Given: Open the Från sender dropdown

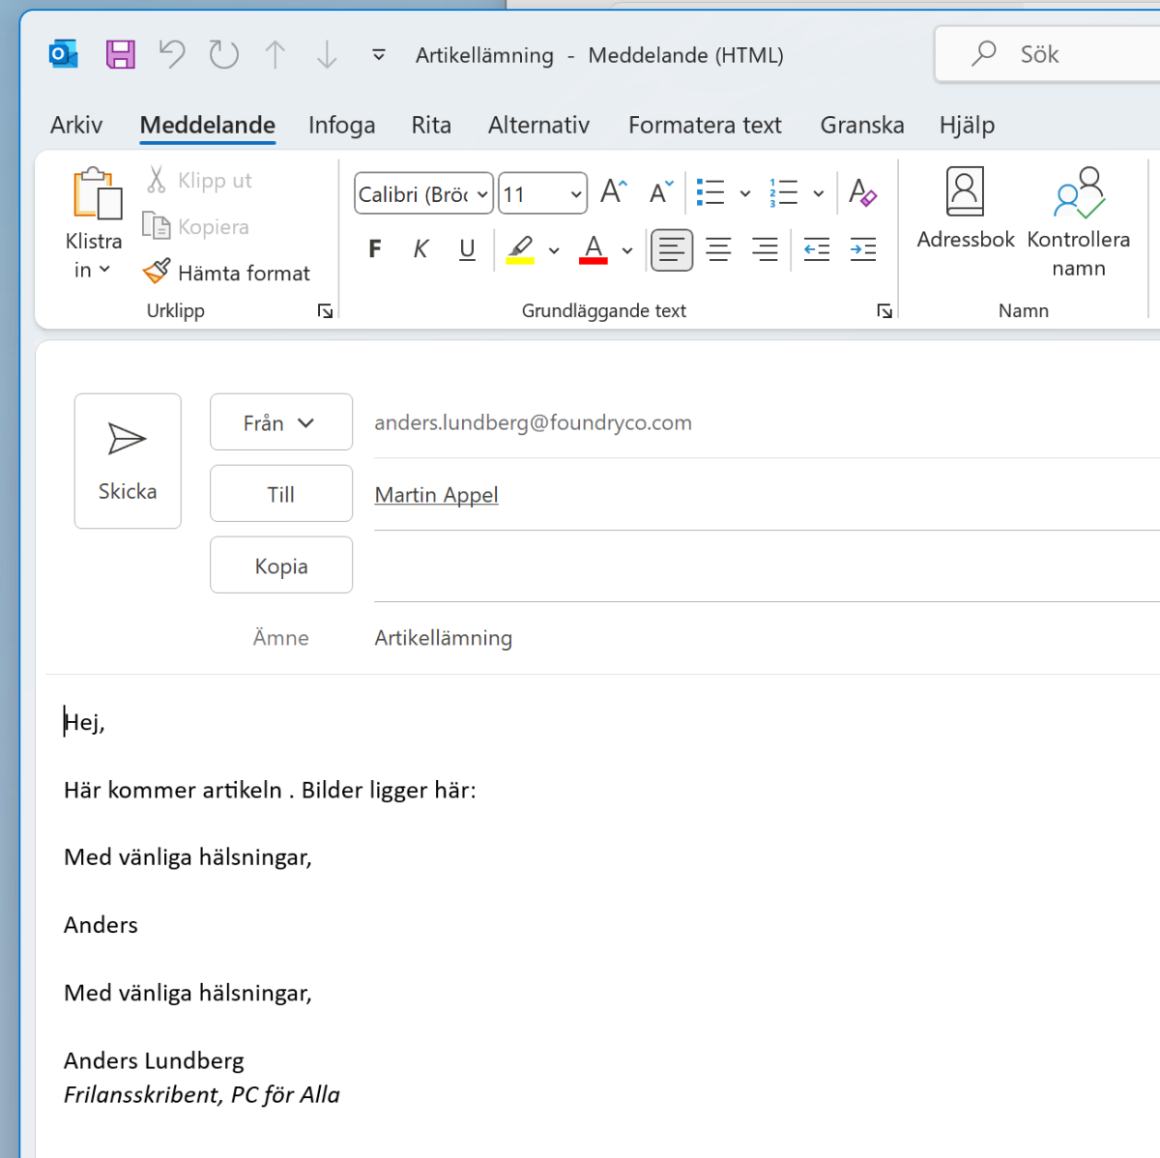Looking at the screenshot, I should coord(280,422).
